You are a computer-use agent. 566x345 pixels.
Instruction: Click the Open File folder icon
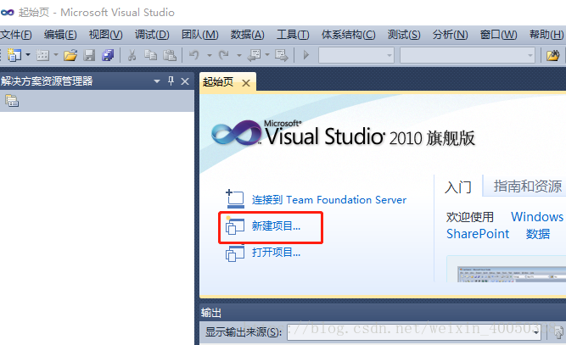(x=70, y=55)
